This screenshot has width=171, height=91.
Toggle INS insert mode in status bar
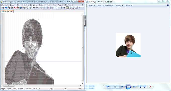point(80,89)
